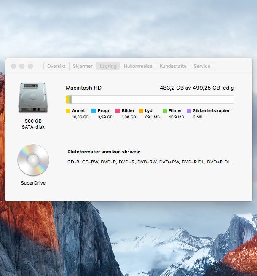This screenshot has width=257, height=276.
Task: Click the Filmer legend label
Action: click(175, 110)
